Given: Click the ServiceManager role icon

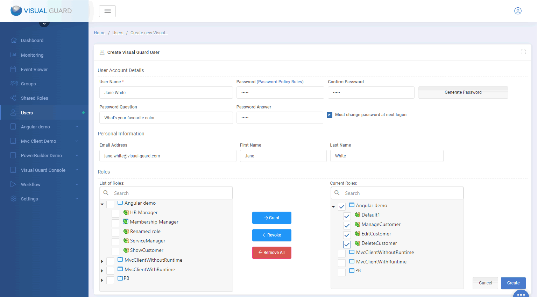Looking at the screenshot, I should (126, 241).
